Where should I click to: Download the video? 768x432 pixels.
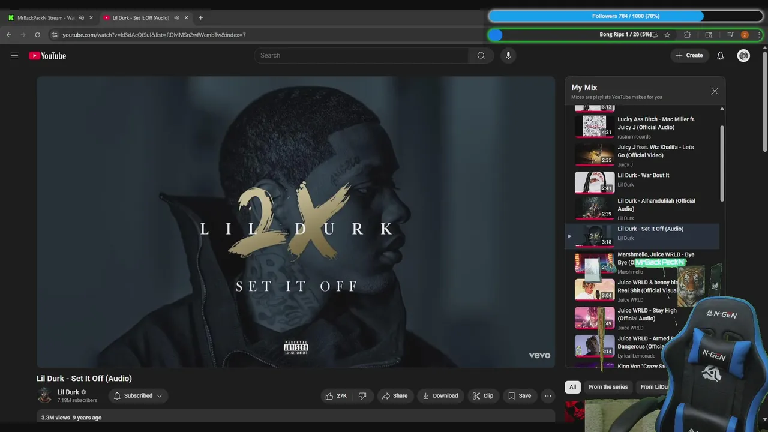pyautogui.click(x=440, y=396)
